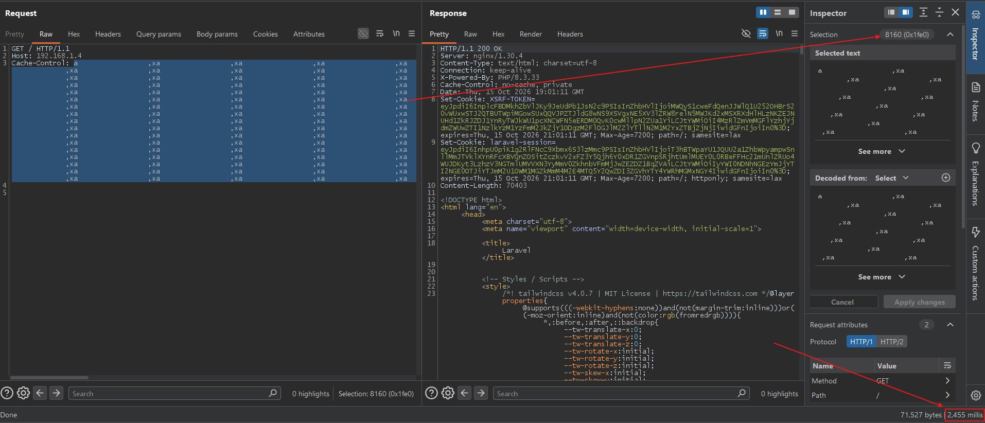This screenshot has width=985, height=423.
Task: Expand all Inspector sections
Action: point(924,12)
